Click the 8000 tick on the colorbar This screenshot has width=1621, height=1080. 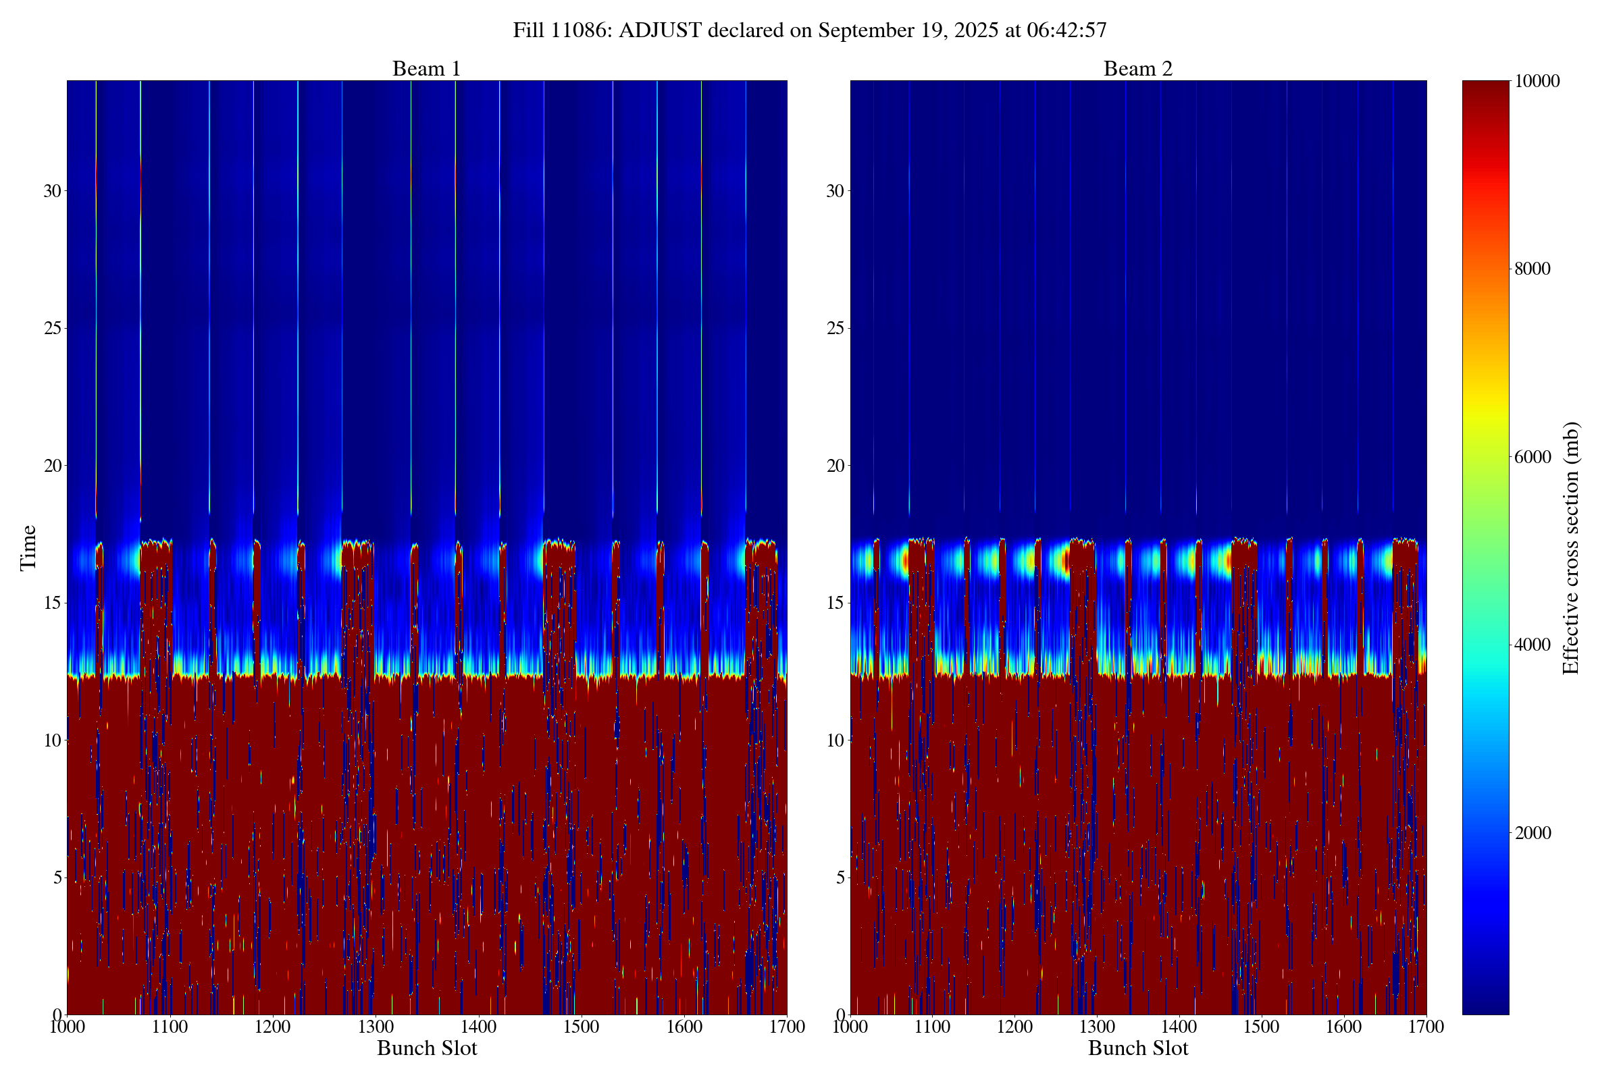tap(1532, 269)
